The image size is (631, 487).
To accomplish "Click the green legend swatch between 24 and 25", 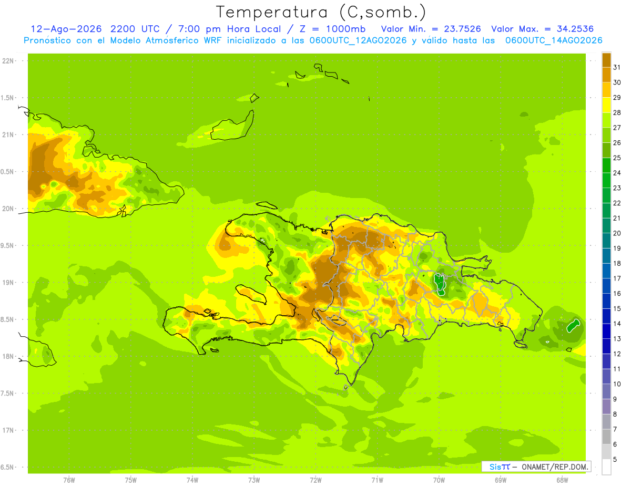I will pyautogui.click(x=606, y=165).
